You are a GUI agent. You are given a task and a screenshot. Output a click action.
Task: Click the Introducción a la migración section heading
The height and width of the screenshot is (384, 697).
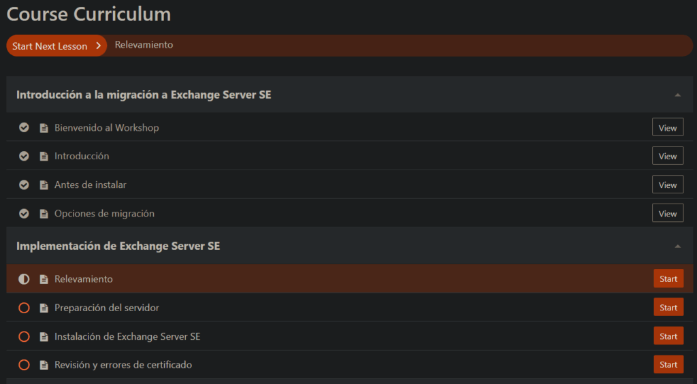[x=144, y=95]
